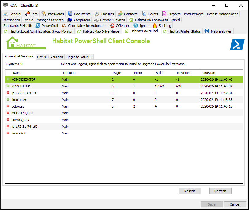Switch to the Dot.NET Versions tab
This screenshot has width=249, height=210.
coord(50,57)
